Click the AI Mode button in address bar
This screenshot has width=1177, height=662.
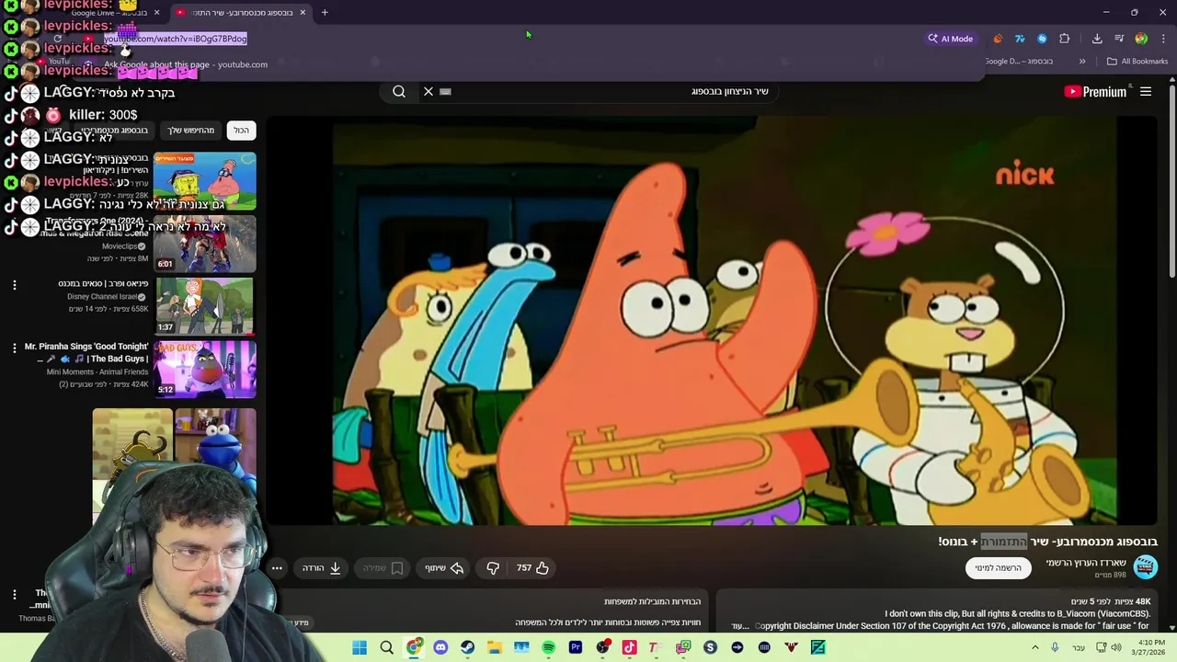951,39
